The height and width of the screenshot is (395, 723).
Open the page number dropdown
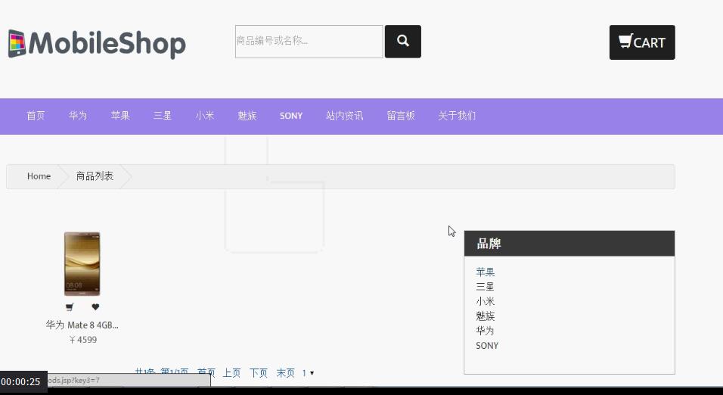click(308, 373)
